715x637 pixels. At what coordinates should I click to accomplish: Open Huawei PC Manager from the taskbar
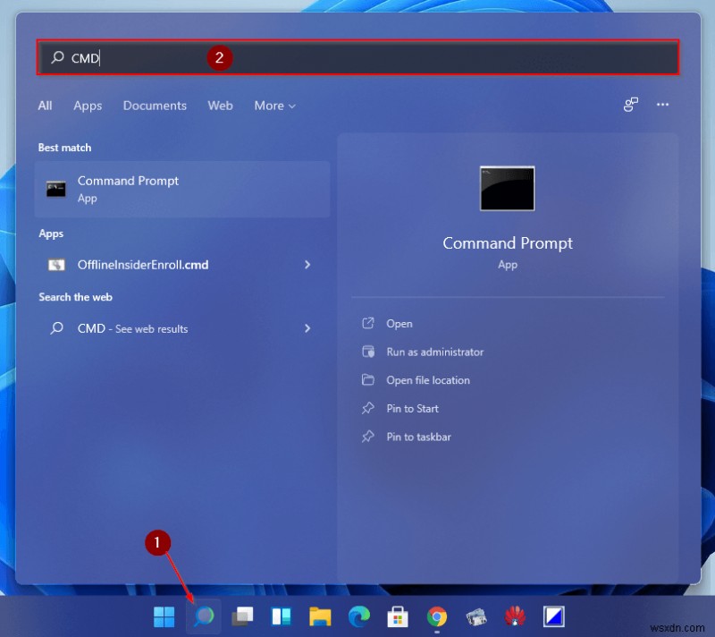coord(517,616)
